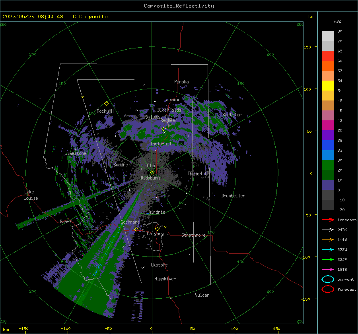
Task: Select the Didsbury label
Action: click(150, 178)
